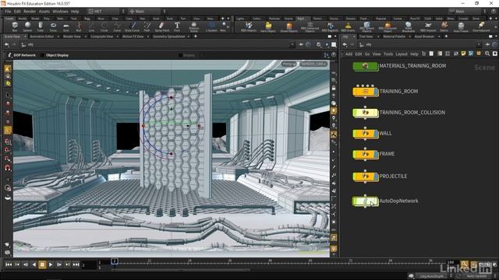Toggle display flag on TRAINING_ROOM node
499x280 pixels.
click(376, 92)
